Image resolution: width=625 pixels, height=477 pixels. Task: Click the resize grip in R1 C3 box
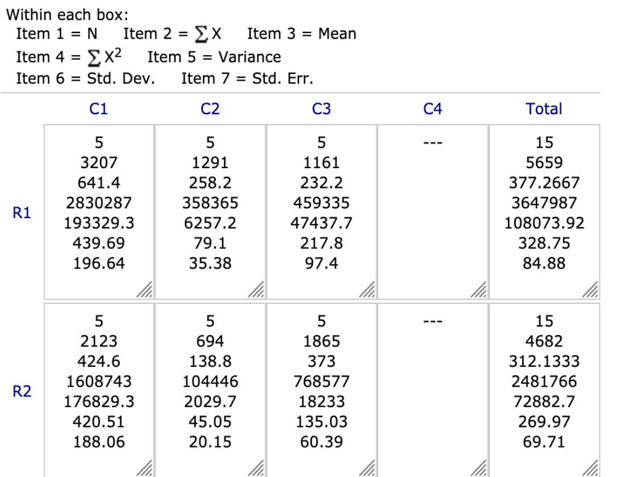[367, 288]
